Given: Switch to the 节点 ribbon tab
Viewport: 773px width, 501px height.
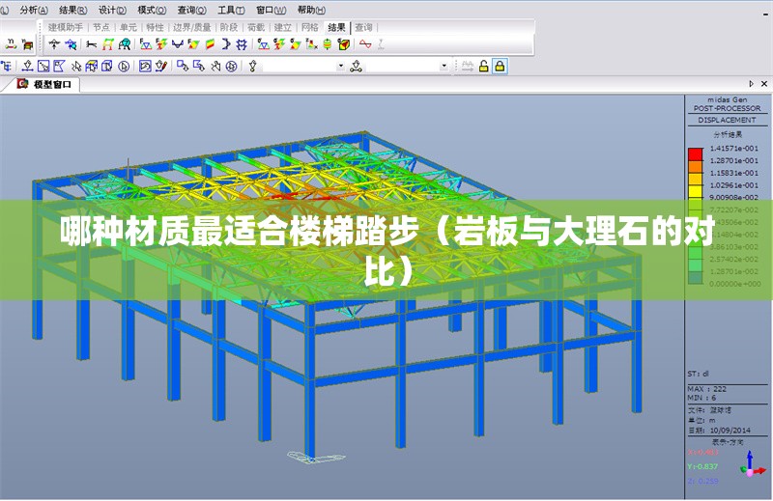Looking at the screenshot, I should click(101, 28).
